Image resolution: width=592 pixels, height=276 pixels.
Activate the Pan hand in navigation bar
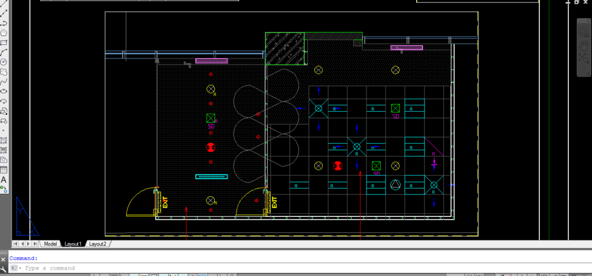[x=583, y=45]
